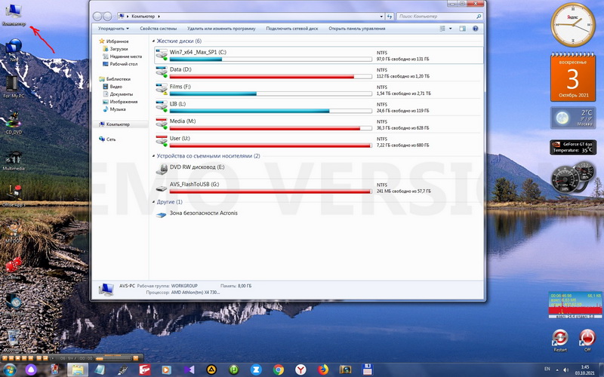Select Недавние места in navigation pane
Image resolution: width=604 pixels, height=377 pixels.
[x=125, y=57]
